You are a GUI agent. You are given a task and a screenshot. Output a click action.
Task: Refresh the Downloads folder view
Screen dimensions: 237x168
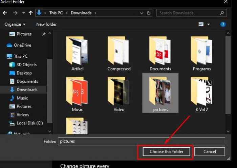tap(149, 13)
